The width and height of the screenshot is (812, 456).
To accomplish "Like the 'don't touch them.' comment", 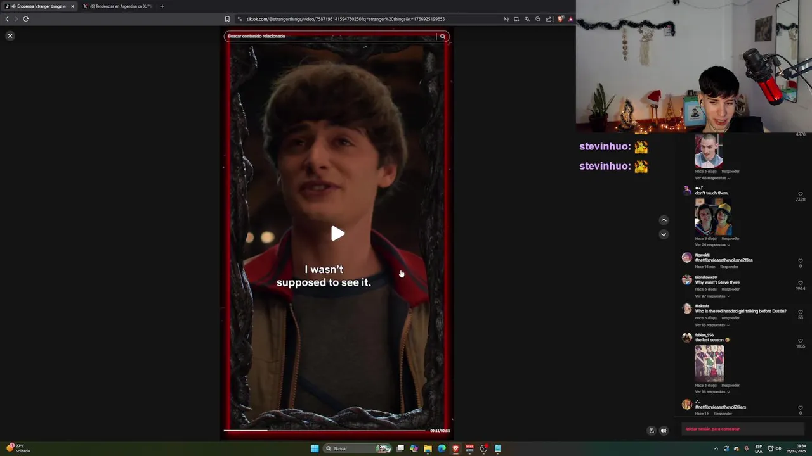I will [801, 194].
